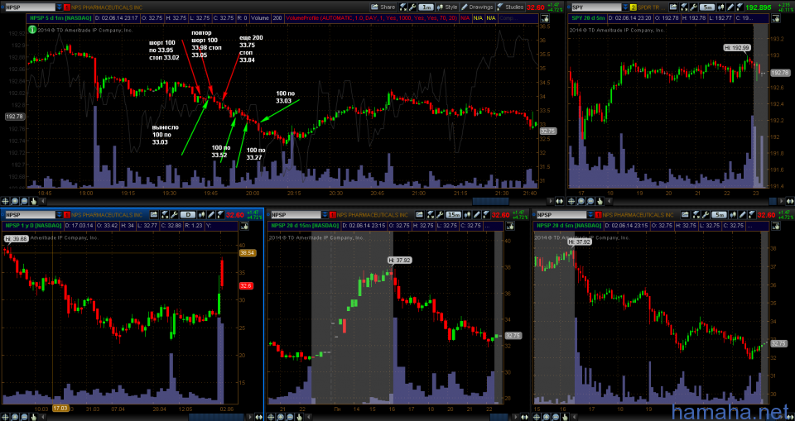Click VolumeProfile study label in NPSP 1m header
The height and width of the screenshot is (421, 795).
373,17
